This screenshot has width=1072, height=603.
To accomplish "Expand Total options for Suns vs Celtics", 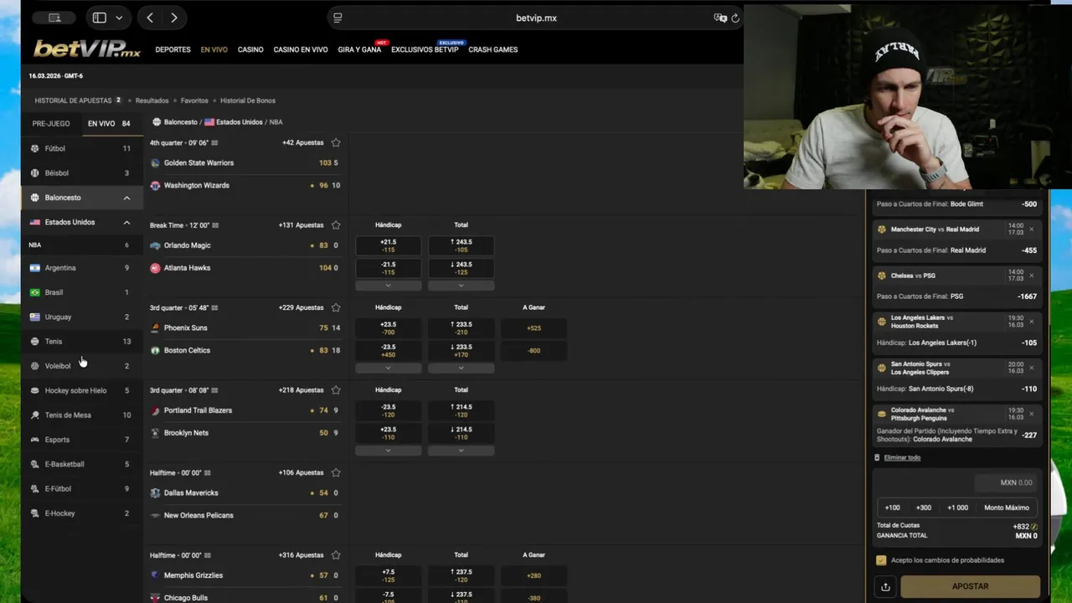I will pyautogui.click(x=461, y=368).
